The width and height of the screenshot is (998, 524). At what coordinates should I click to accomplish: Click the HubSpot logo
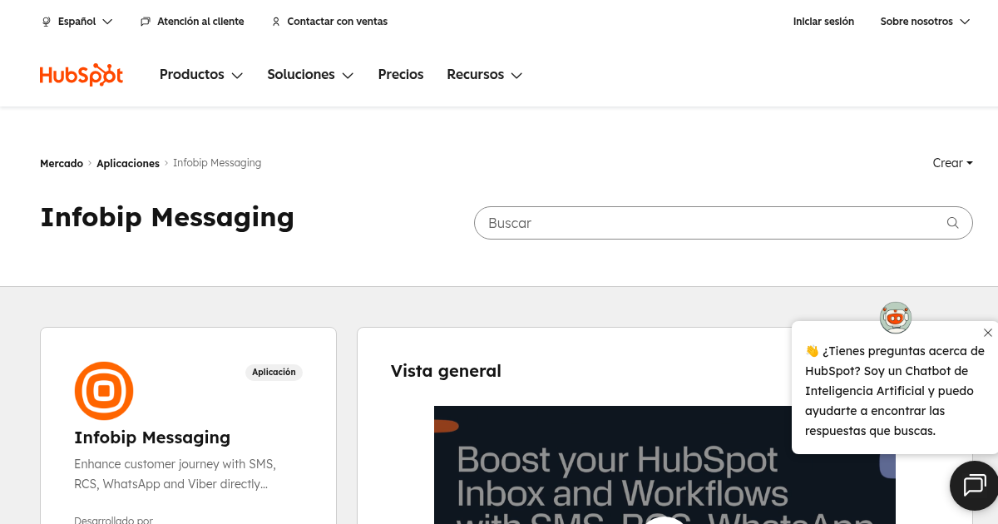(x=82, y=75)
